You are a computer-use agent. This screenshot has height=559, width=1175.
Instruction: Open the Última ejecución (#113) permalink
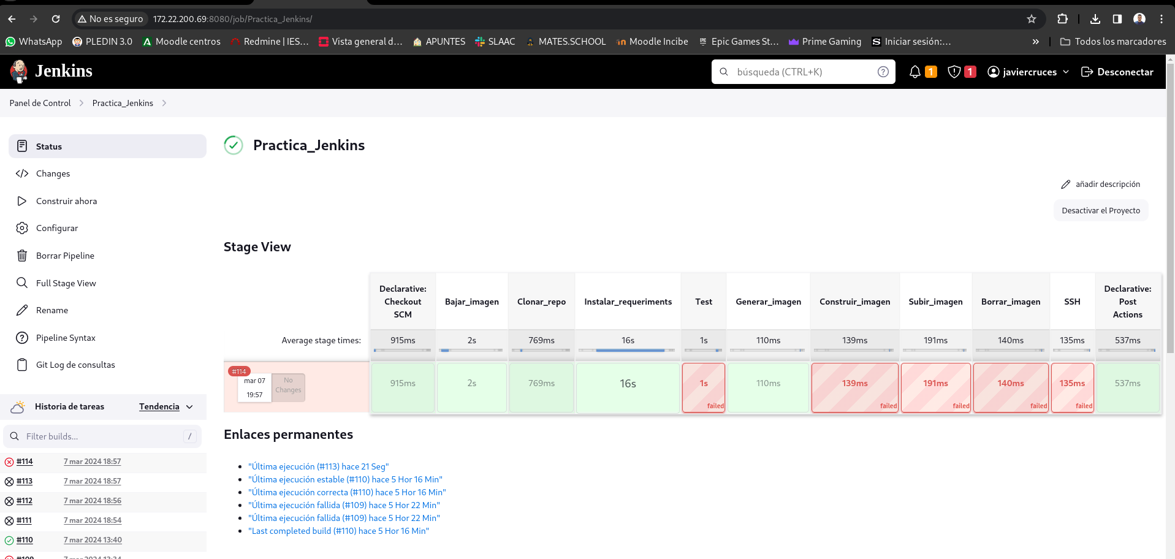pyautogui.click(x=319, y=466)
